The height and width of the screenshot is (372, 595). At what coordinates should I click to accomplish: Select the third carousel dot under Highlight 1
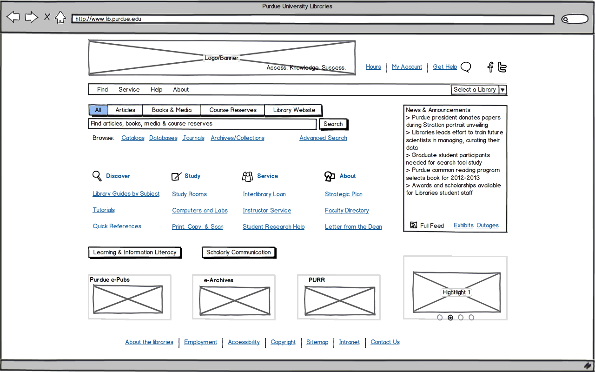click(461, 318)
